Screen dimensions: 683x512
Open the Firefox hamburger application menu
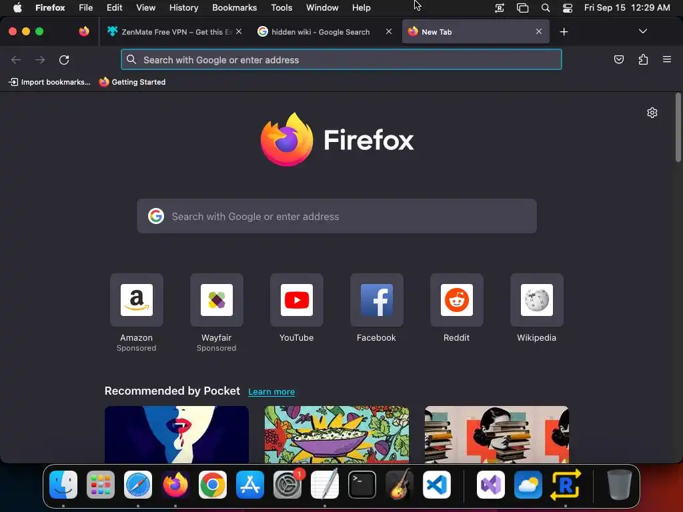[667, 59]
